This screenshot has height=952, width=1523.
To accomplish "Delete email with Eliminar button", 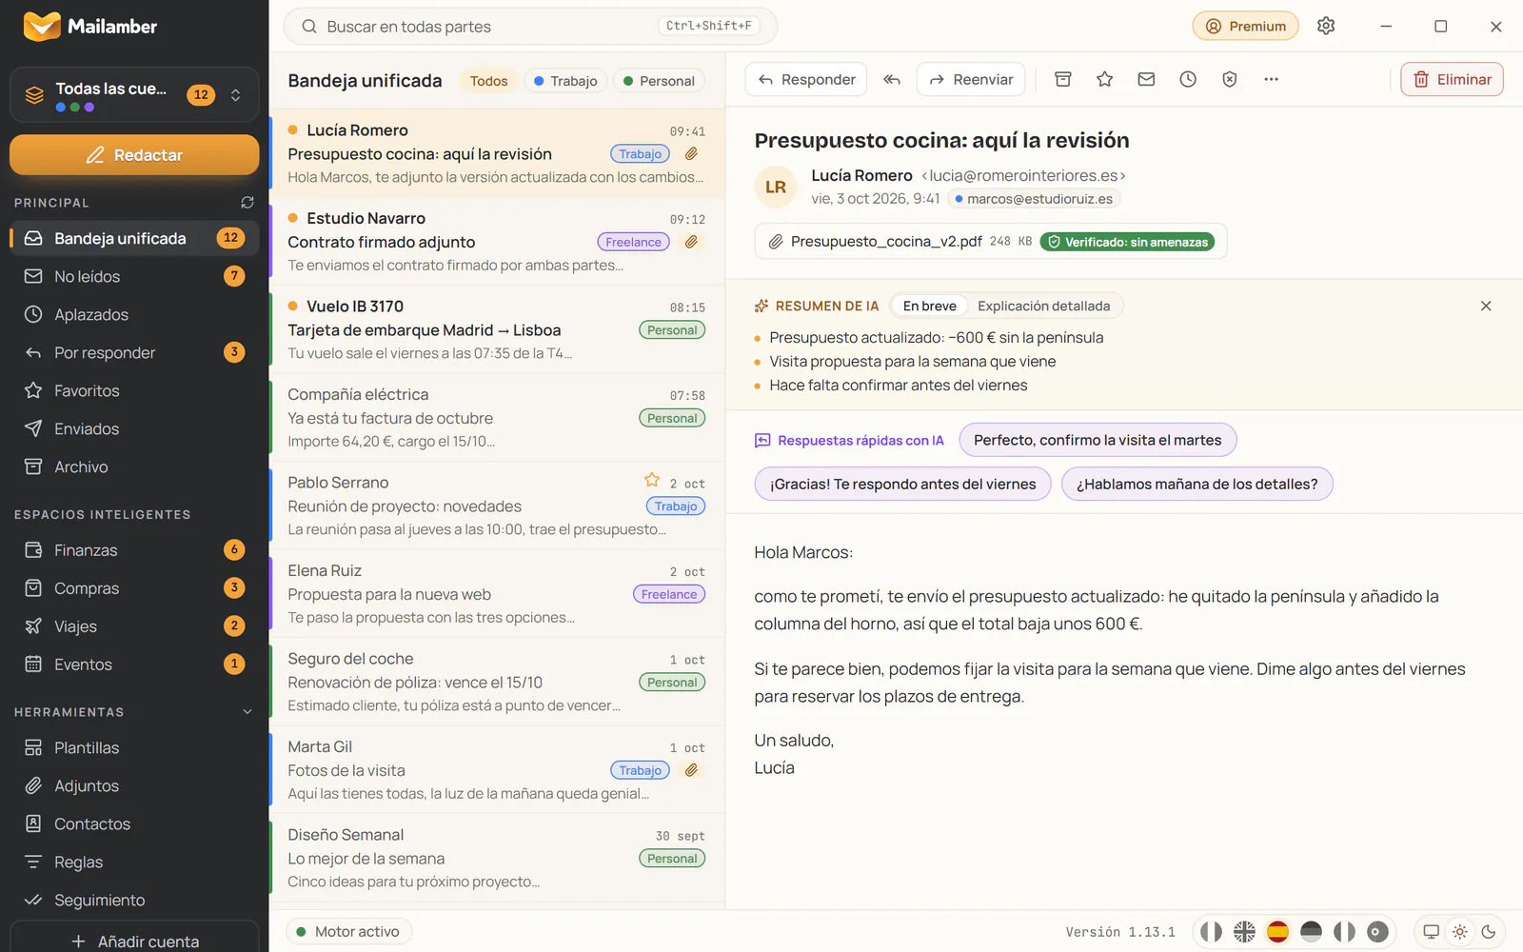I will (x=1452, y=80).
